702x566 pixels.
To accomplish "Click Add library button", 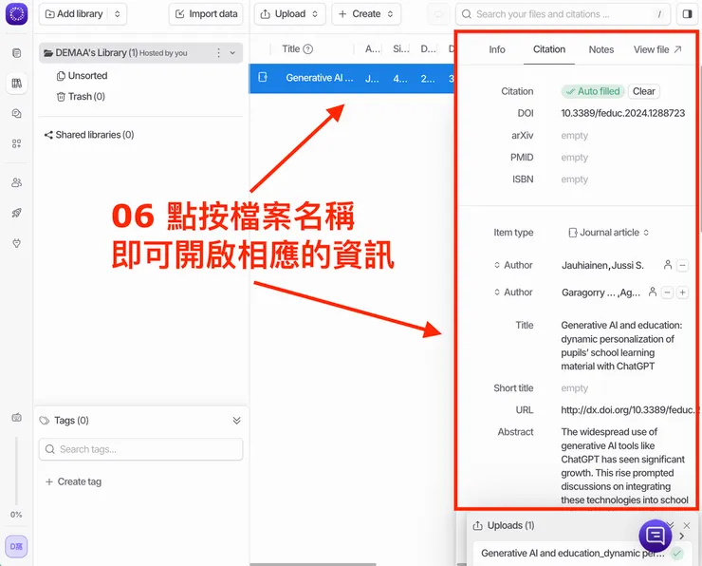I will point(75,14).
